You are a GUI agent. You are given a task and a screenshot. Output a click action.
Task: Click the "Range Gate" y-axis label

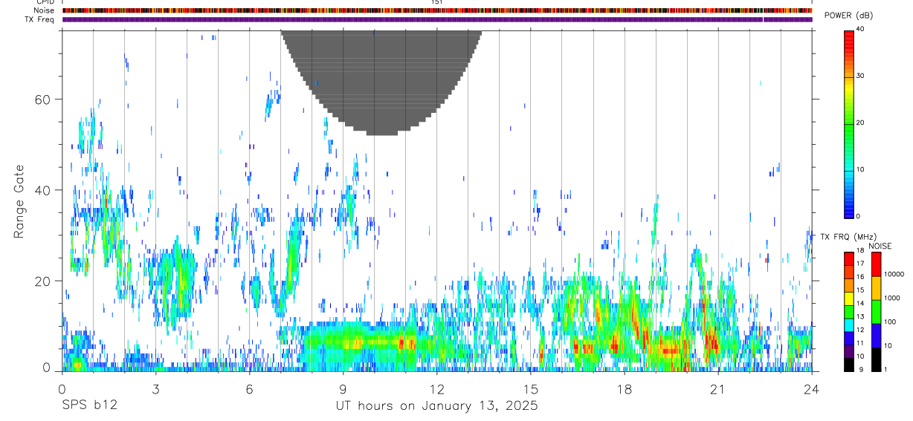pos(20,202)
